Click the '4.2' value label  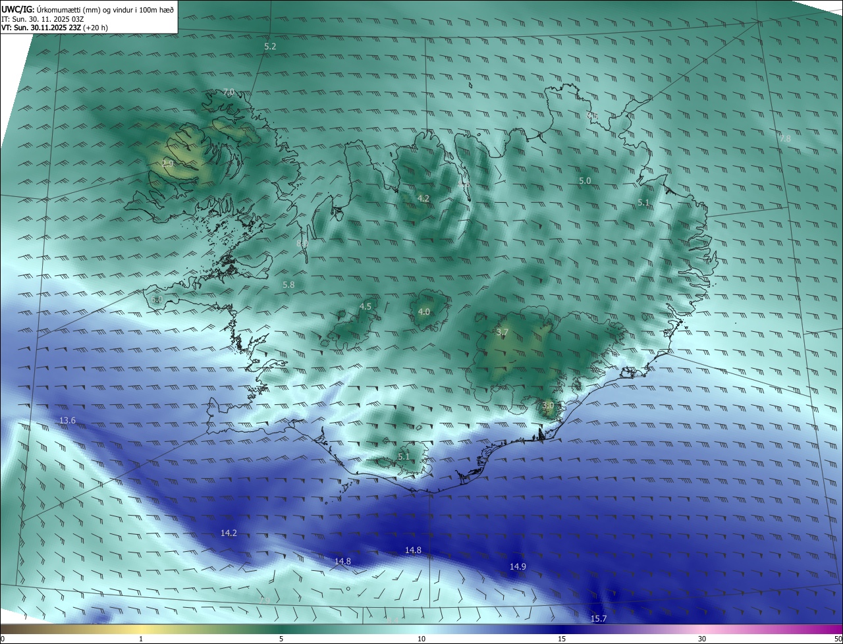tap(423, 198)
